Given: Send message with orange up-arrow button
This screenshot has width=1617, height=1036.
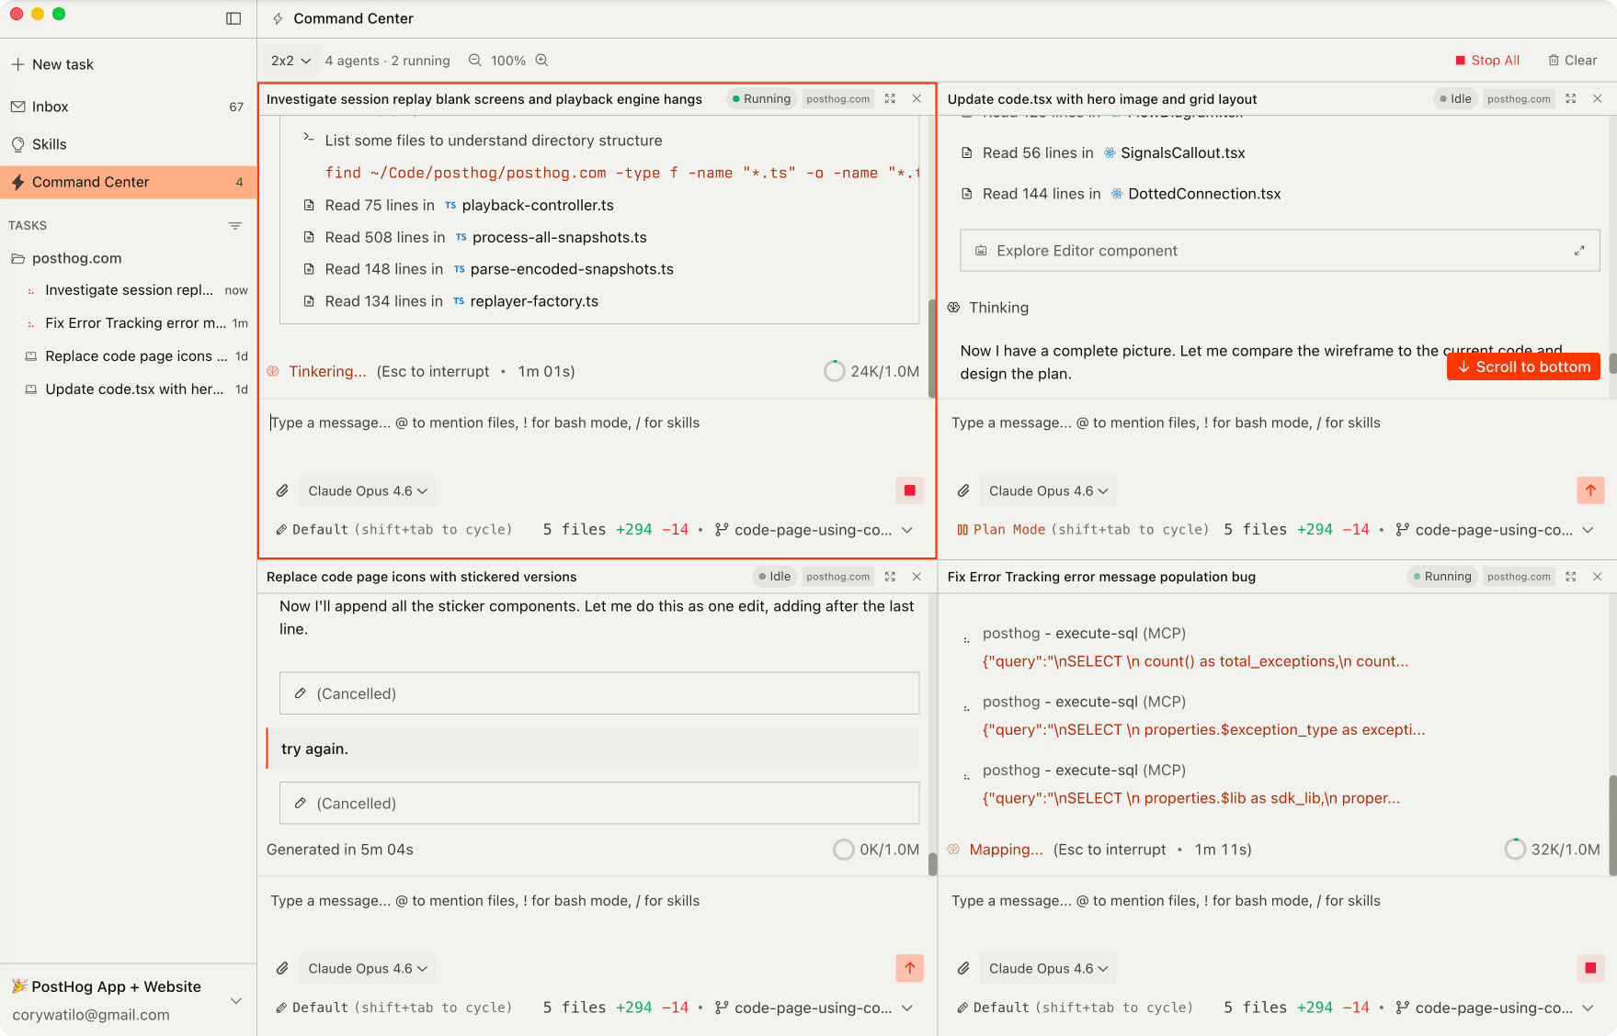Looking at the screenshot, I should 1590,490.
